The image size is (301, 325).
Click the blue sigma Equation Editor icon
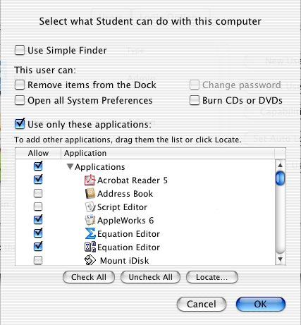90,233
